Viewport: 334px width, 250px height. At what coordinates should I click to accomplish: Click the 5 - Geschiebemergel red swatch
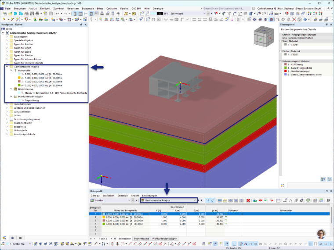[285, 71]
